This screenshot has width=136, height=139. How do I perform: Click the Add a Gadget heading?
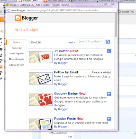(26, 30)
